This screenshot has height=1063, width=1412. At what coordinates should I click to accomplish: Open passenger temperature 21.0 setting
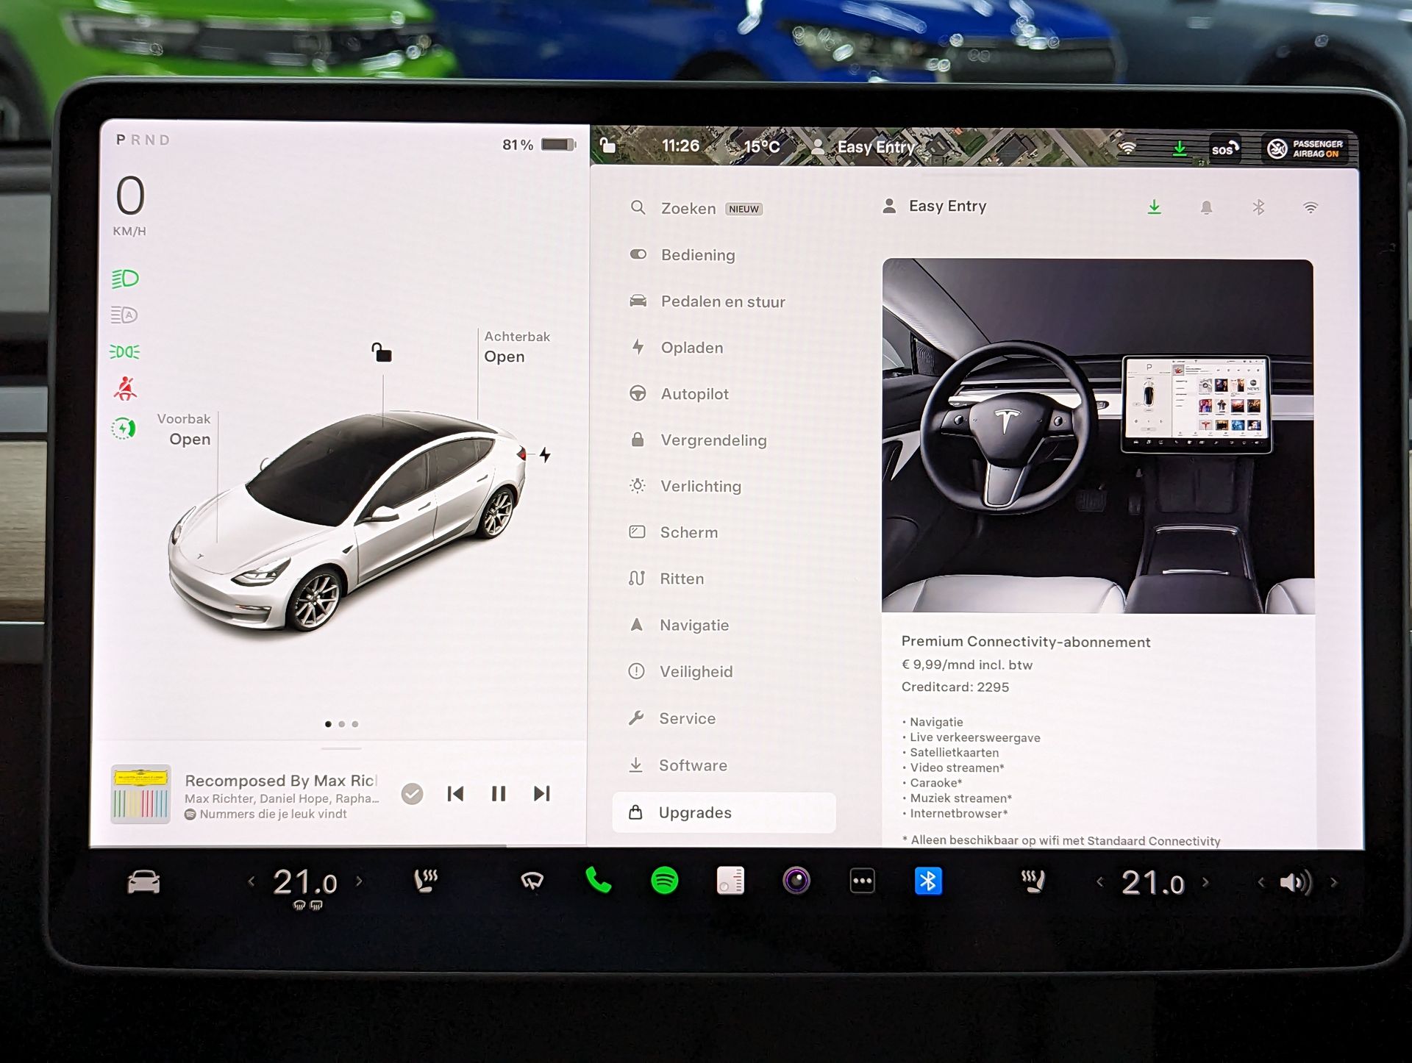pyautogui.click(x=1152, y=882)
